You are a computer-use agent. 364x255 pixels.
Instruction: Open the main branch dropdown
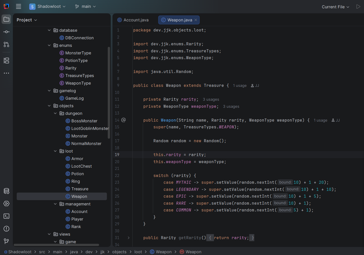[85, 7]
